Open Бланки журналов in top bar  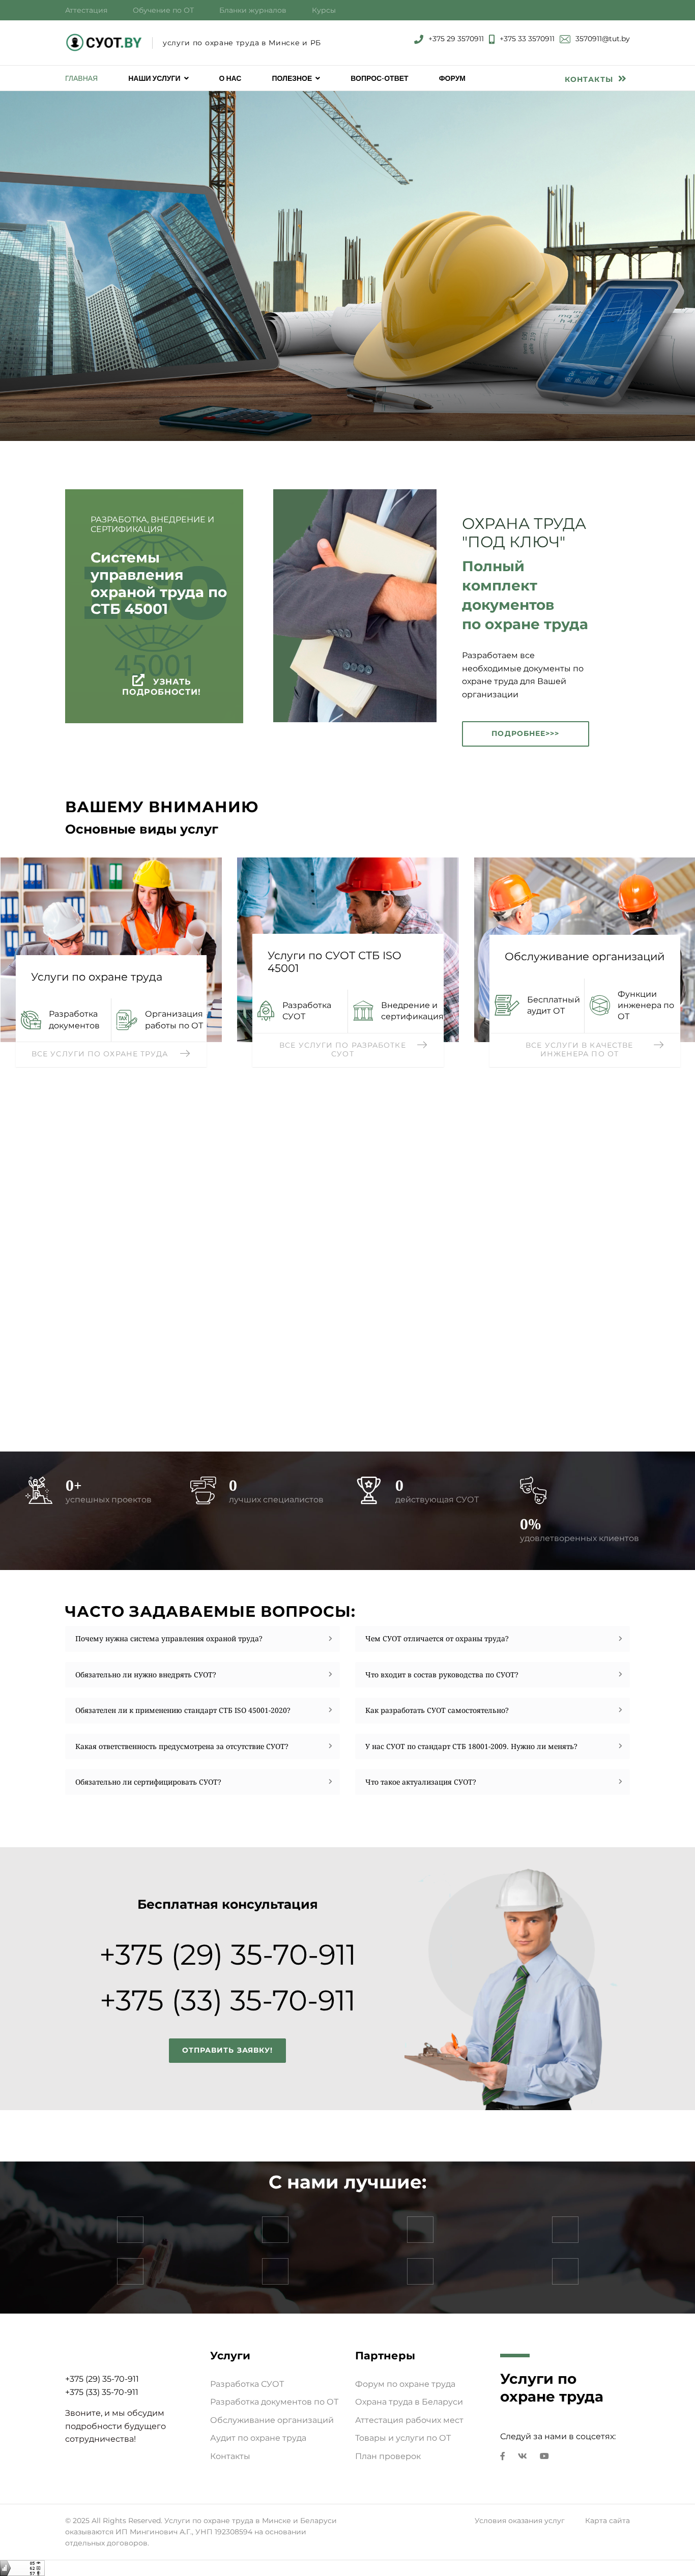click(252, 10)
